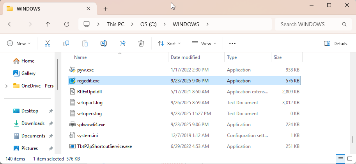356x164 pixels.
Task: Switch to details list view in status bar
Action: (x=341, y=159)
